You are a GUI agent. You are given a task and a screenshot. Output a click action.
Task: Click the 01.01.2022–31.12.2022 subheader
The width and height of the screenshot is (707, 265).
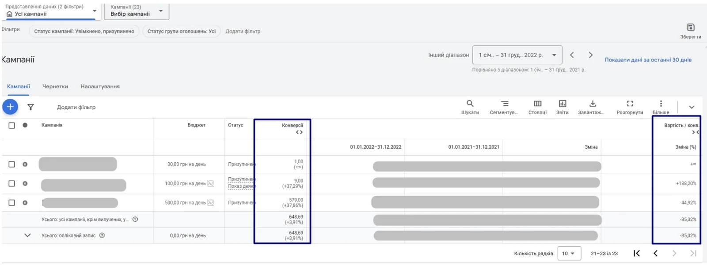tap(376, 147)
